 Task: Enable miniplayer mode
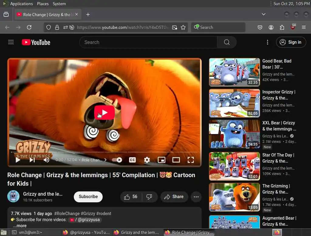coord(162,160)
